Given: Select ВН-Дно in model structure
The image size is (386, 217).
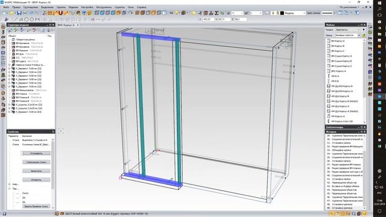Looking at the screenshot, I should pyautogui.click(x=20, y=54).
